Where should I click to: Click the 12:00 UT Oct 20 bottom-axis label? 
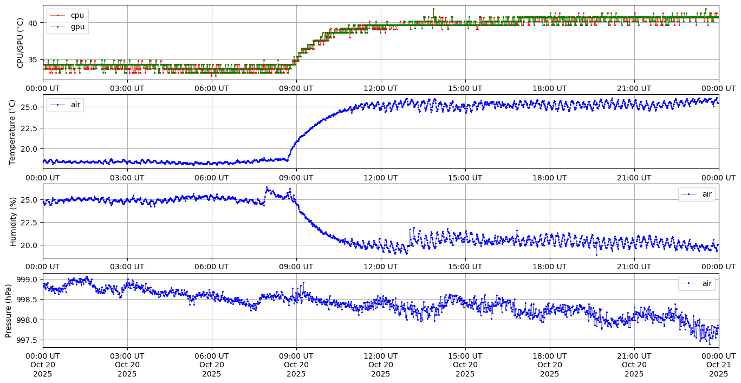[381, 365]
